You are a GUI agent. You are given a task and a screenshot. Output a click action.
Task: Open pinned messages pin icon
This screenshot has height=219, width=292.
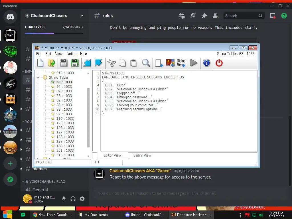pos(204,16)
